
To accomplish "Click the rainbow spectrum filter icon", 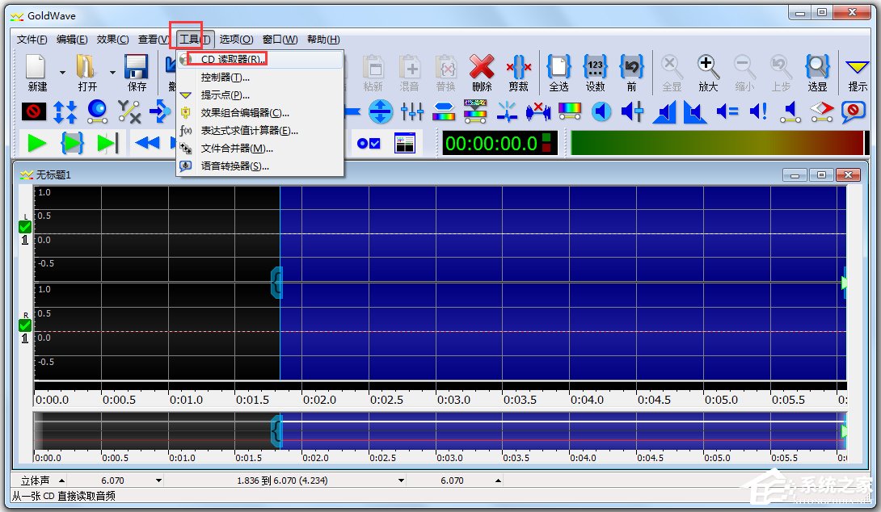I will [569, 111].
